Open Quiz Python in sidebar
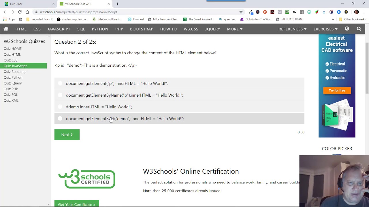 (13, 77)
